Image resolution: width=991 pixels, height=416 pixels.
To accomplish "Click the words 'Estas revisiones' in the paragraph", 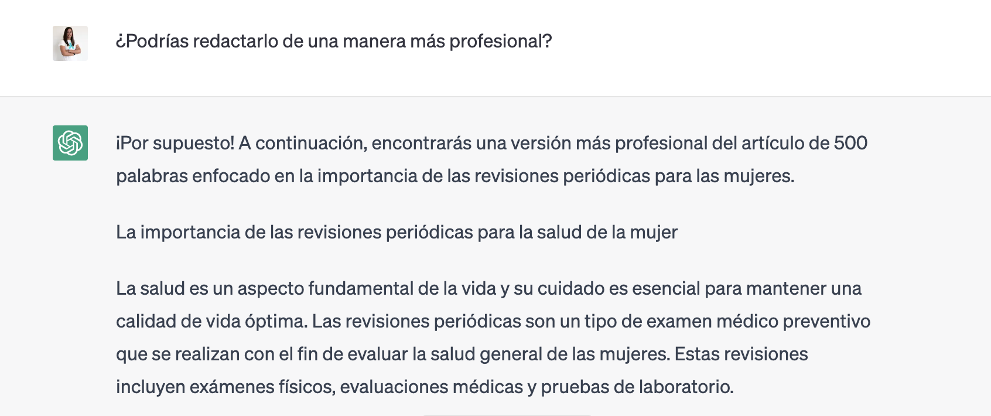I will [x=741, y=354].
